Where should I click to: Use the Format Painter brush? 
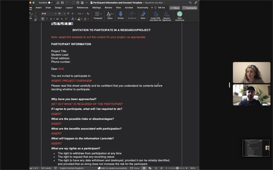[x=35, y=20]
